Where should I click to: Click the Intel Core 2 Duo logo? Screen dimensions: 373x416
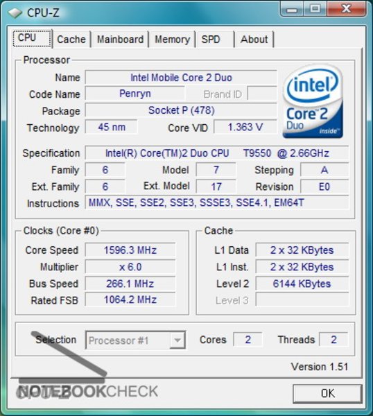(x=313, y=101)
